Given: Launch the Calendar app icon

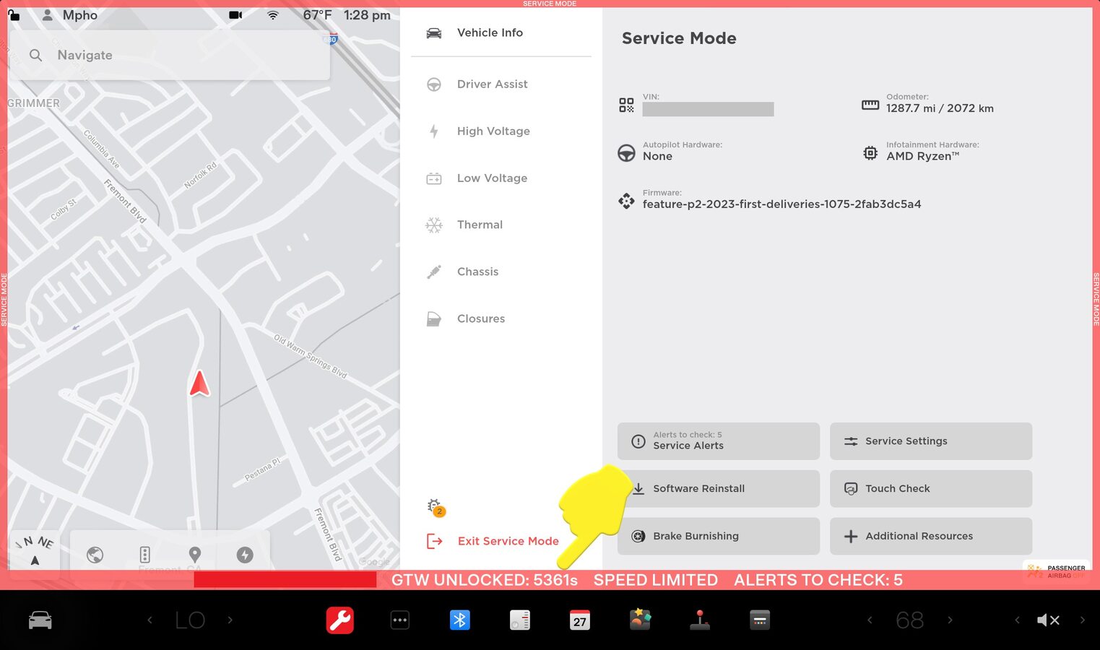Looking at the screenshot, I should [x=579, y=620].
